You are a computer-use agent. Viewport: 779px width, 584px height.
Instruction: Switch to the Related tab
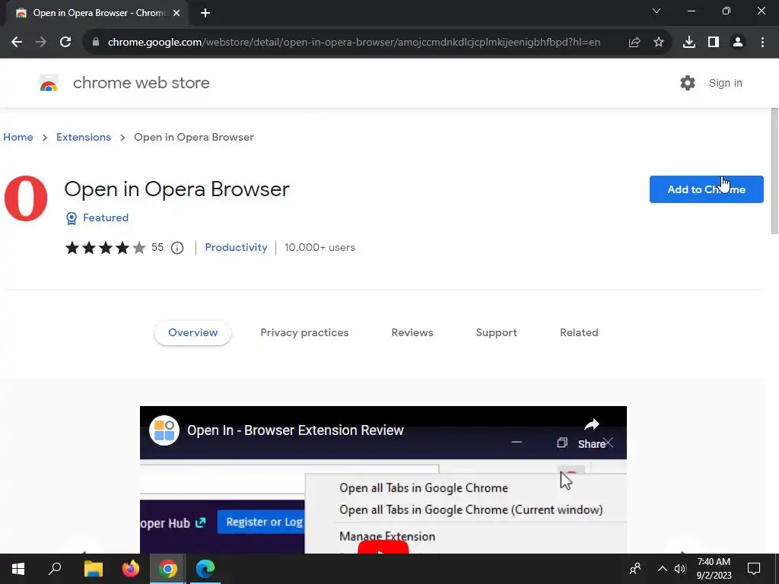[x=579, y=333]
